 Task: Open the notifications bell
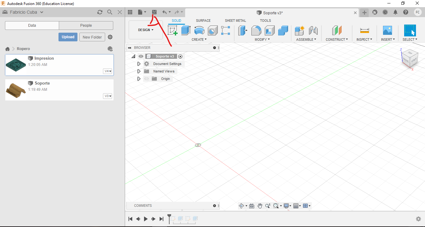[395, 12]
